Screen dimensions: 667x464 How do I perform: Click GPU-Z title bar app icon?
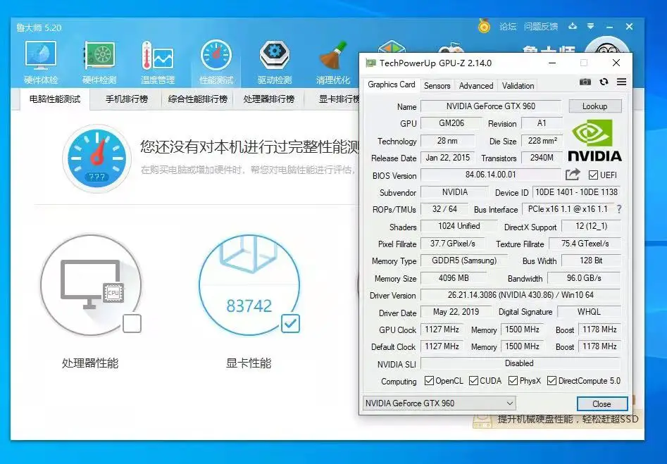pos(370,63)
